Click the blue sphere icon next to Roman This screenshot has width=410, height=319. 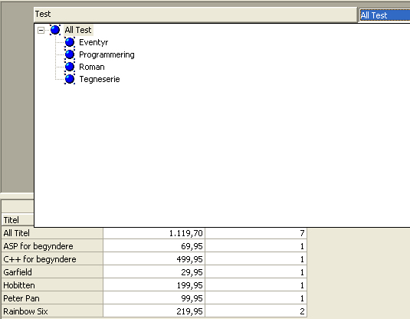coord(70,67)
